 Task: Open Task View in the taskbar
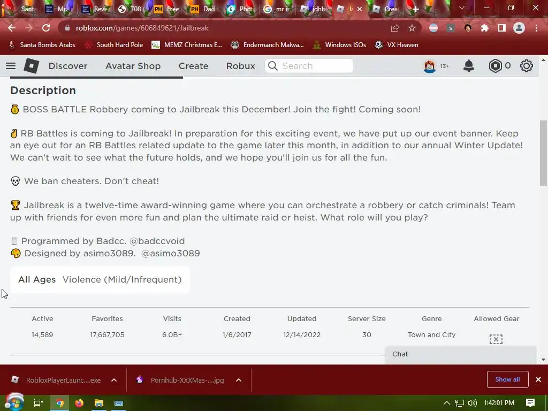point(38,403)
